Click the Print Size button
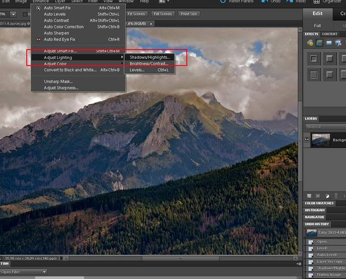The image size is (346, 279). click(189, 14)
